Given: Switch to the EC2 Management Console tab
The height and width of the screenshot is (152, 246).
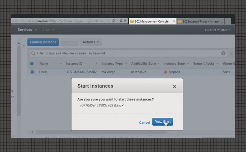Looking at the screenshot, I should click(152, 21).
